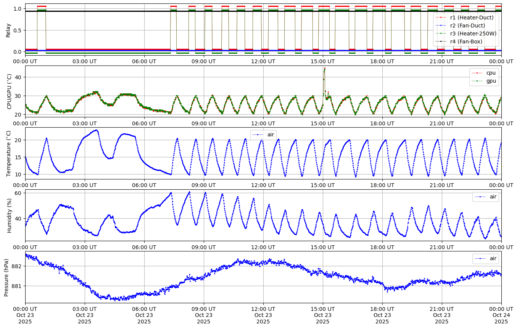Click the CPU/GPU (°C) axis label
This screenshot has height=328, width=517.
10,91
